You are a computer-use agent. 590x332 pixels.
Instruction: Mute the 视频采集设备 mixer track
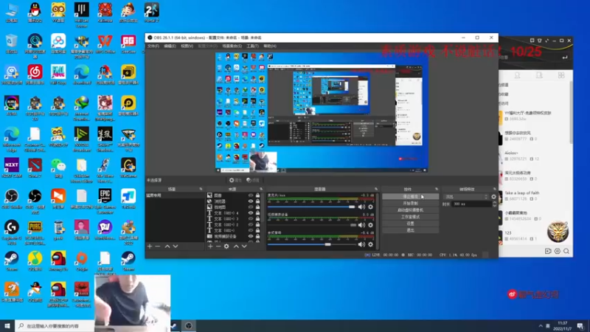[x=361, y=225]
